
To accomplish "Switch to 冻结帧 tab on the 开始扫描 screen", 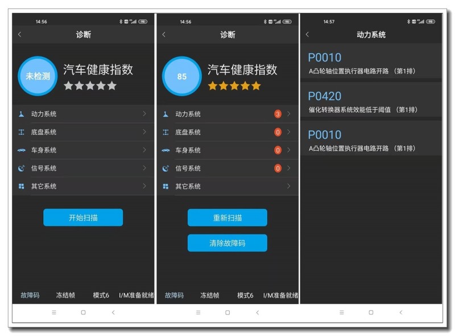I will click(65, 295).
